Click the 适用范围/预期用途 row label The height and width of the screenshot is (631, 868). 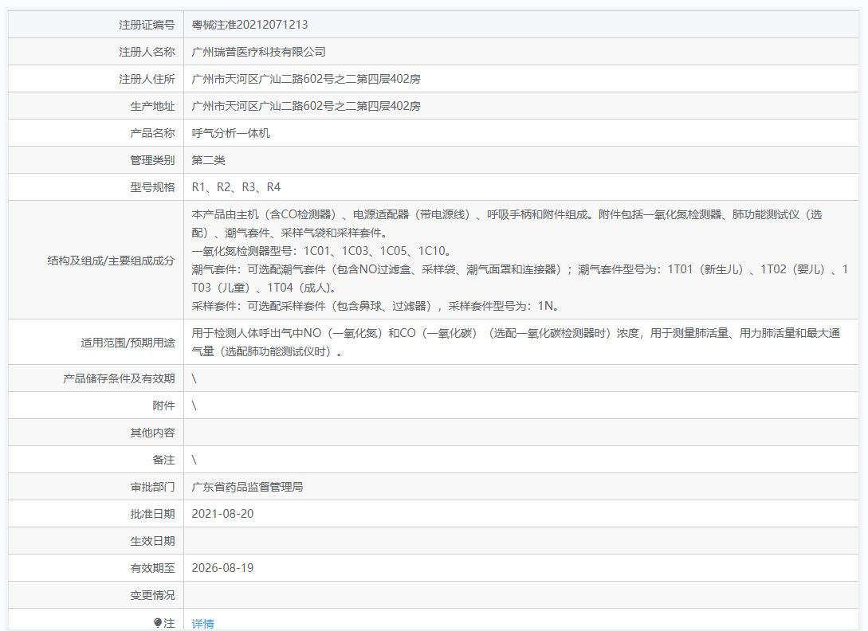click(128, 343)
